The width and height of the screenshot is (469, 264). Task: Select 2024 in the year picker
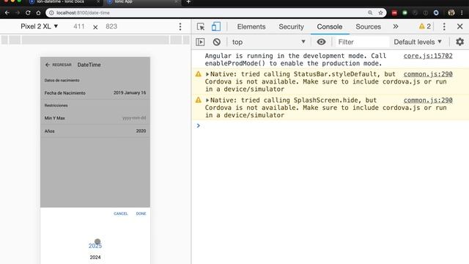95,257
